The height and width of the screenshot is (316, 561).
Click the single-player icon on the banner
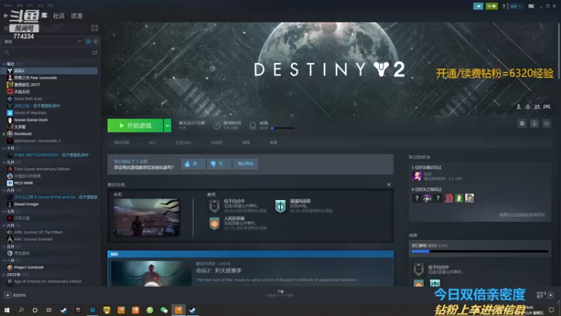click(x=518, y=107)
